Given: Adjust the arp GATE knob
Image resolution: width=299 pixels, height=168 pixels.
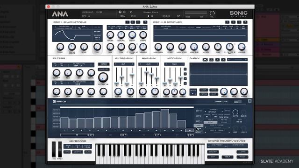Looking at the screenshot, I should pos(235,112).
